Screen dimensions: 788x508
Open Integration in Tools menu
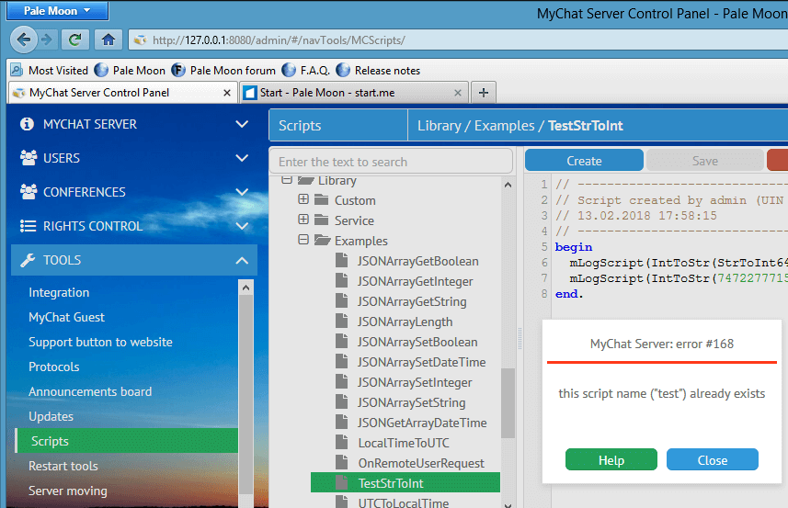click(x=59, y=293)
